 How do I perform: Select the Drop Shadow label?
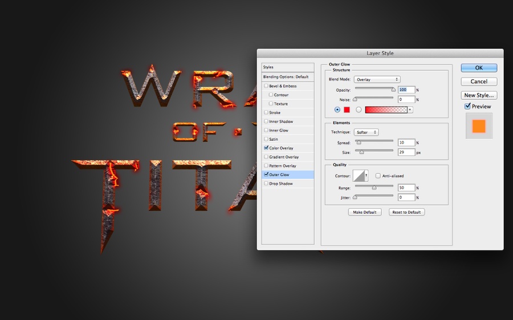click(281, 184)
